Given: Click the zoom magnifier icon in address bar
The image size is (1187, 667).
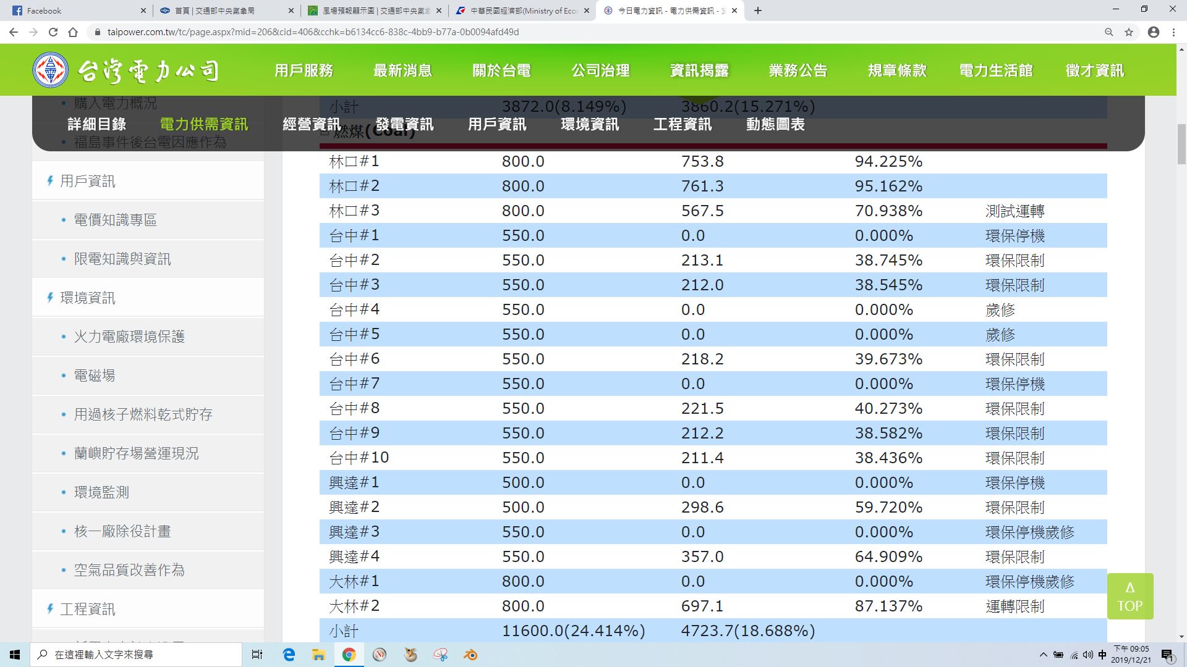Looking at the screenshot, I should [1108, 32].
